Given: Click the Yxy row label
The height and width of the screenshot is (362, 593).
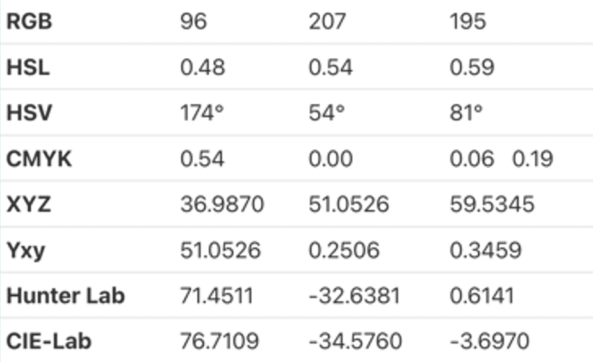Looking at the screenshot, I should coord(26,251).
